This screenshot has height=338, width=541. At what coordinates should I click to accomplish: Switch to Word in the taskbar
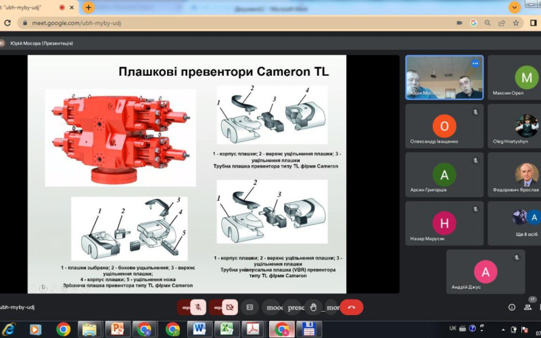(x=199, y=329)
